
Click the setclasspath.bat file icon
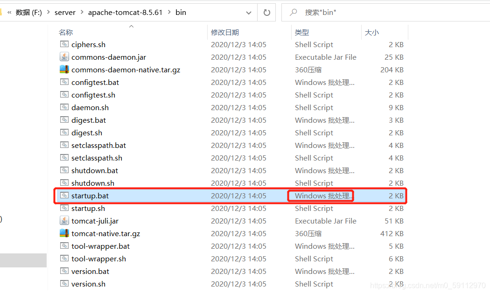click(64, 145)
